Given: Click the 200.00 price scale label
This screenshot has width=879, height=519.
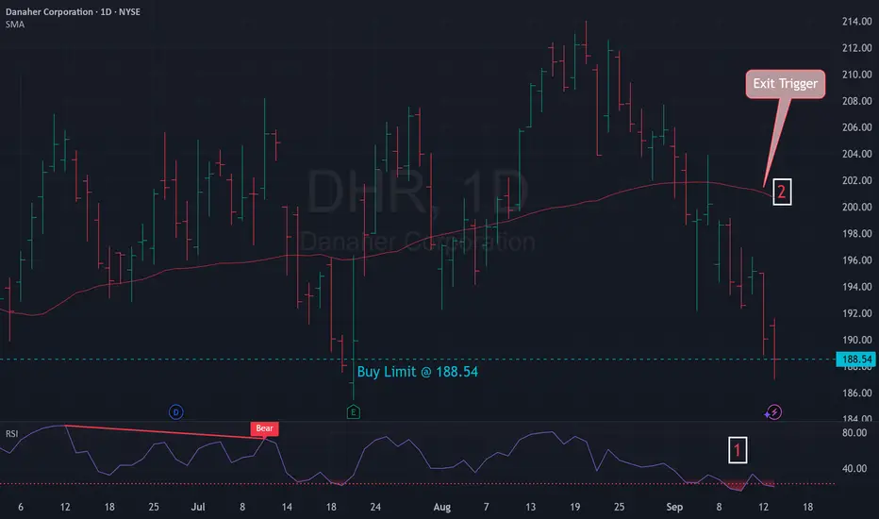Looking at the screenshot, I should pyautogui.click(x=856, y=207).
